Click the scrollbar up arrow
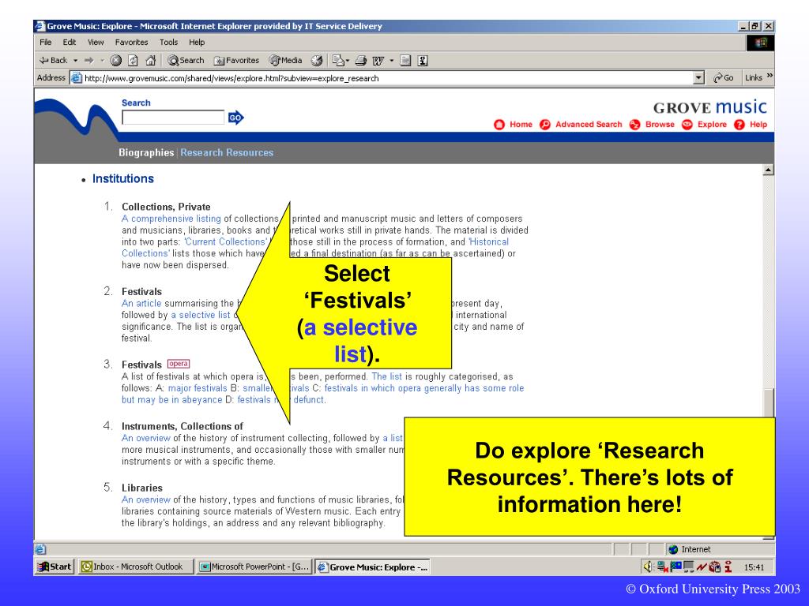The height and width of the screenshot is (606, 809). pyautogui.click(x=768, y=170)
